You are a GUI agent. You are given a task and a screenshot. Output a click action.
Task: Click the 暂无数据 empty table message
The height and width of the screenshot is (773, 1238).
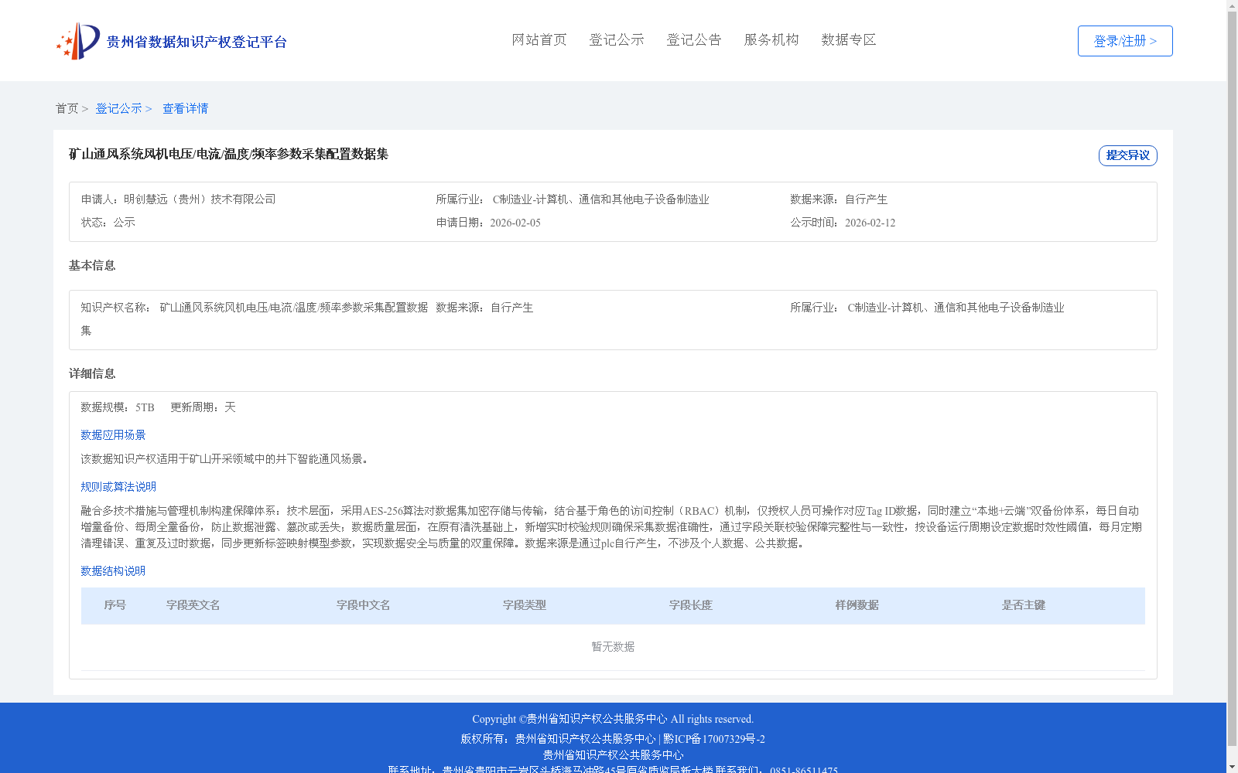[x=613, y=647]
